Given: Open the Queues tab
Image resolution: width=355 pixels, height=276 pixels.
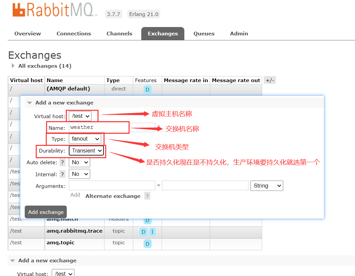Looking at the screenshot, I should pyautogui.click(x=204, y=33).
